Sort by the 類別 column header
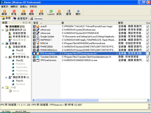Screen dimensions: 151x113 (131, 23)
